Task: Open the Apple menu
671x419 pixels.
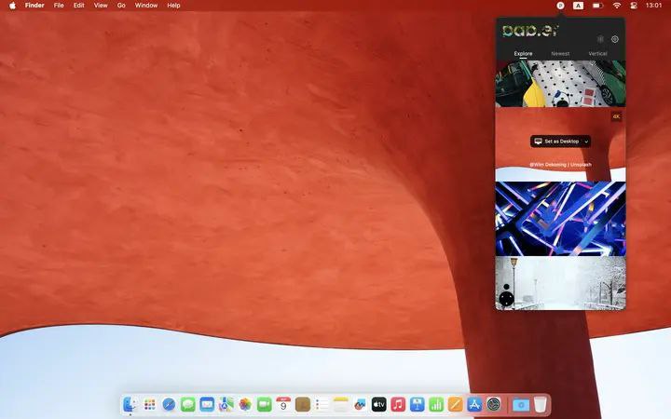Action: tap(12, 6)
